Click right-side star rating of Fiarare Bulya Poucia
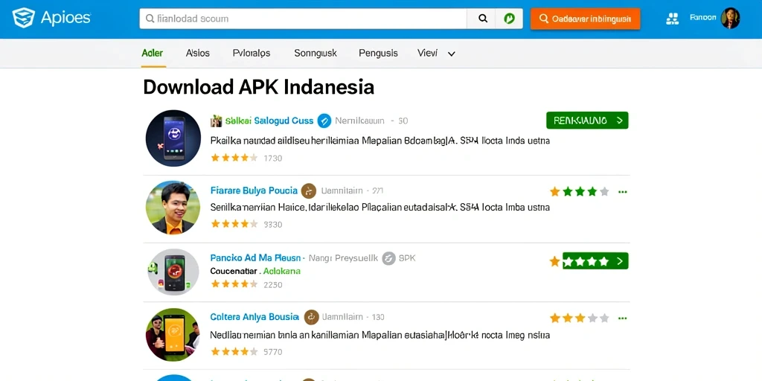762x381 pixels. pos(579,191)
